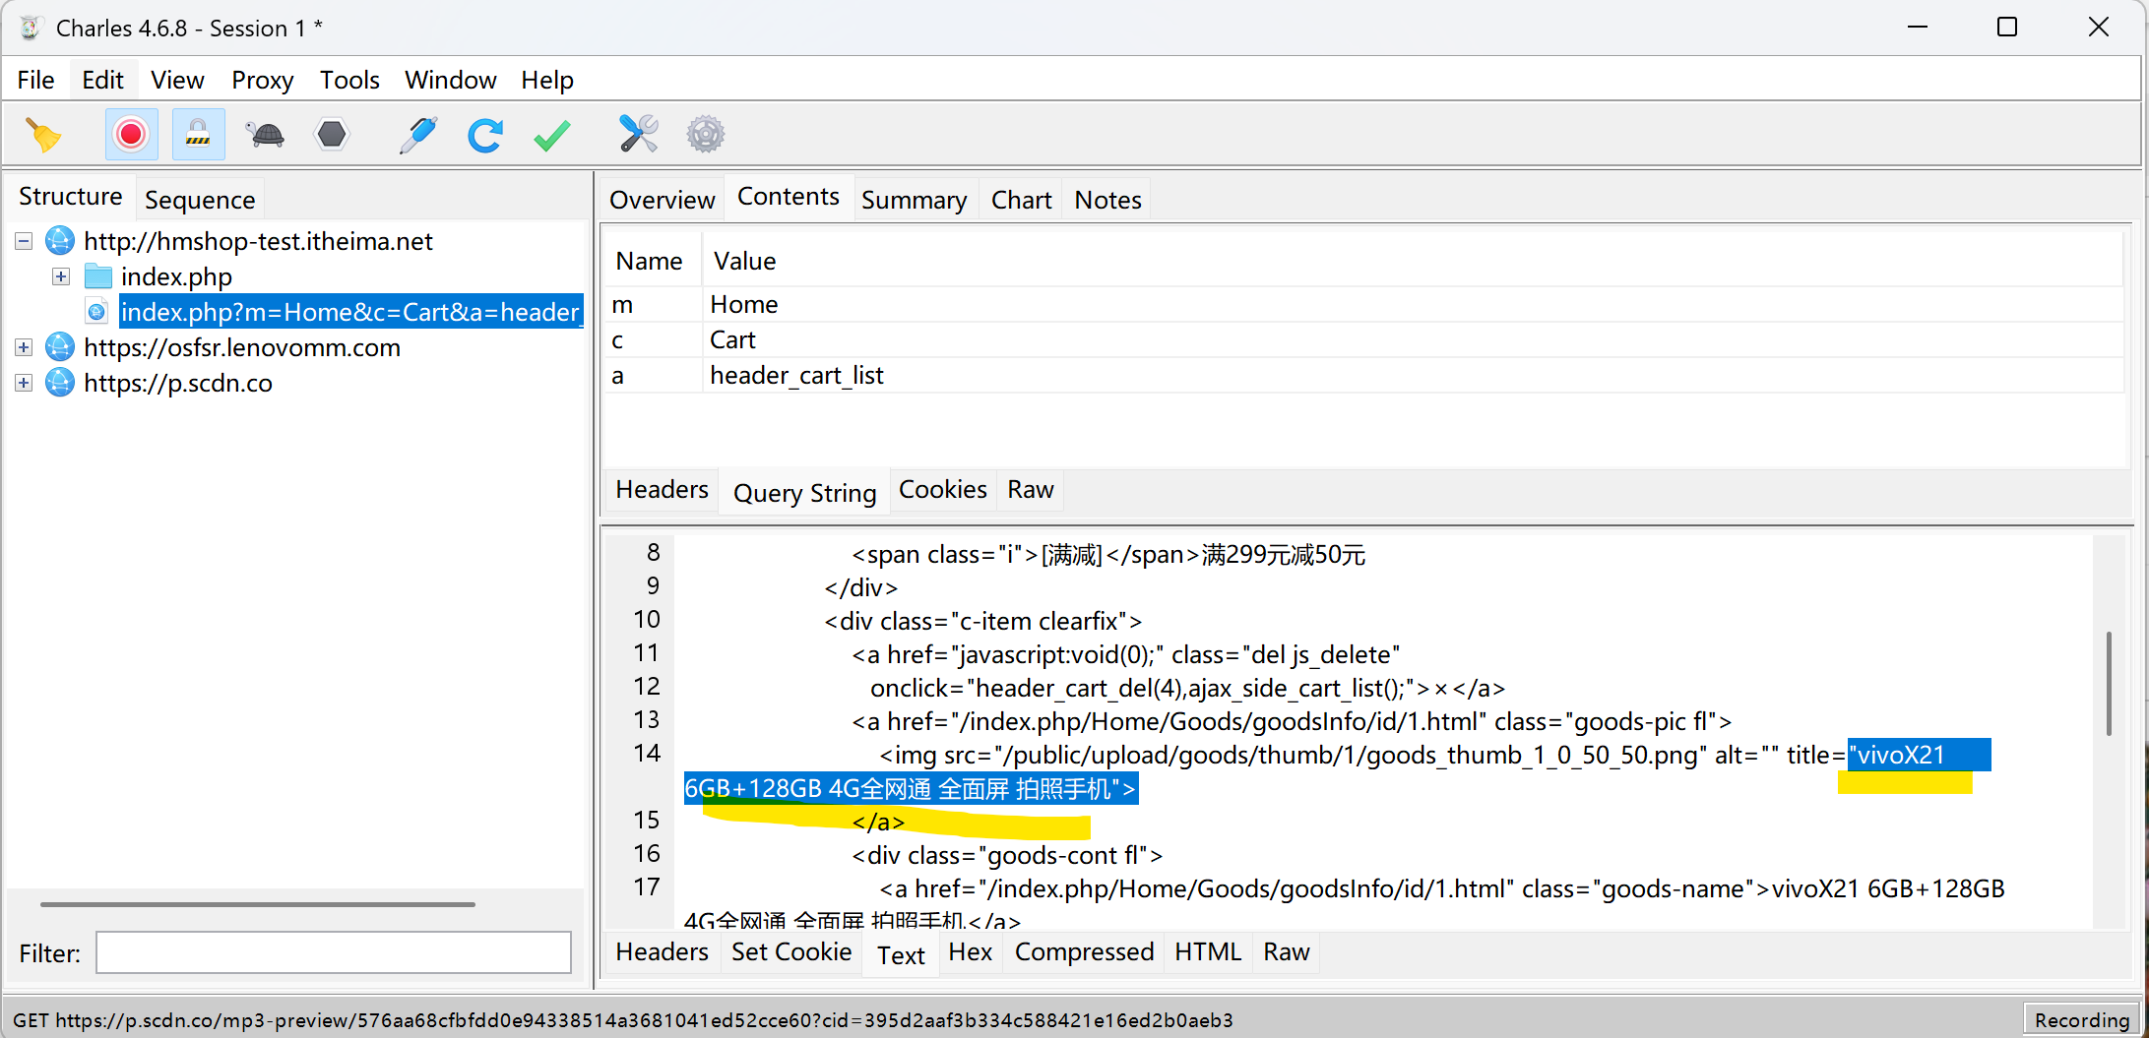Select the Contents tab

788,197
